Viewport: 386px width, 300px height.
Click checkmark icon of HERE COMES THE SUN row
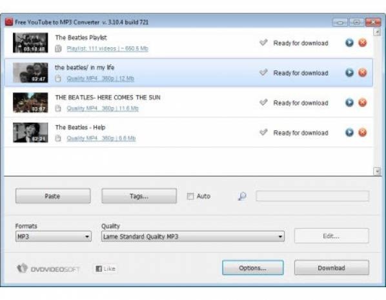263,103
